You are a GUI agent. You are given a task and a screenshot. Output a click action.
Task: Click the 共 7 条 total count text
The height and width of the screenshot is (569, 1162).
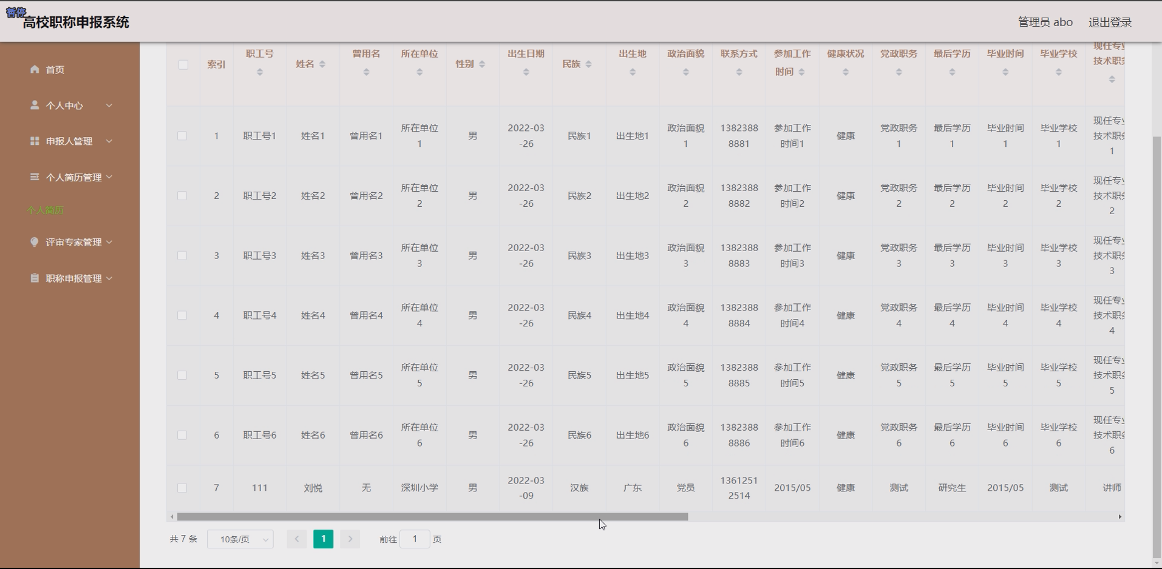coord(183,539)
